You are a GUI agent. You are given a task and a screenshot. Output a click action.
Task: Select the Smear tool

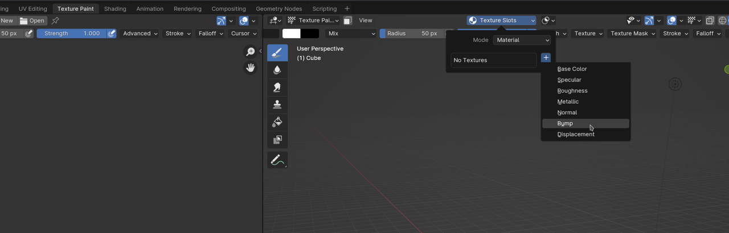[x=277, y=88]
